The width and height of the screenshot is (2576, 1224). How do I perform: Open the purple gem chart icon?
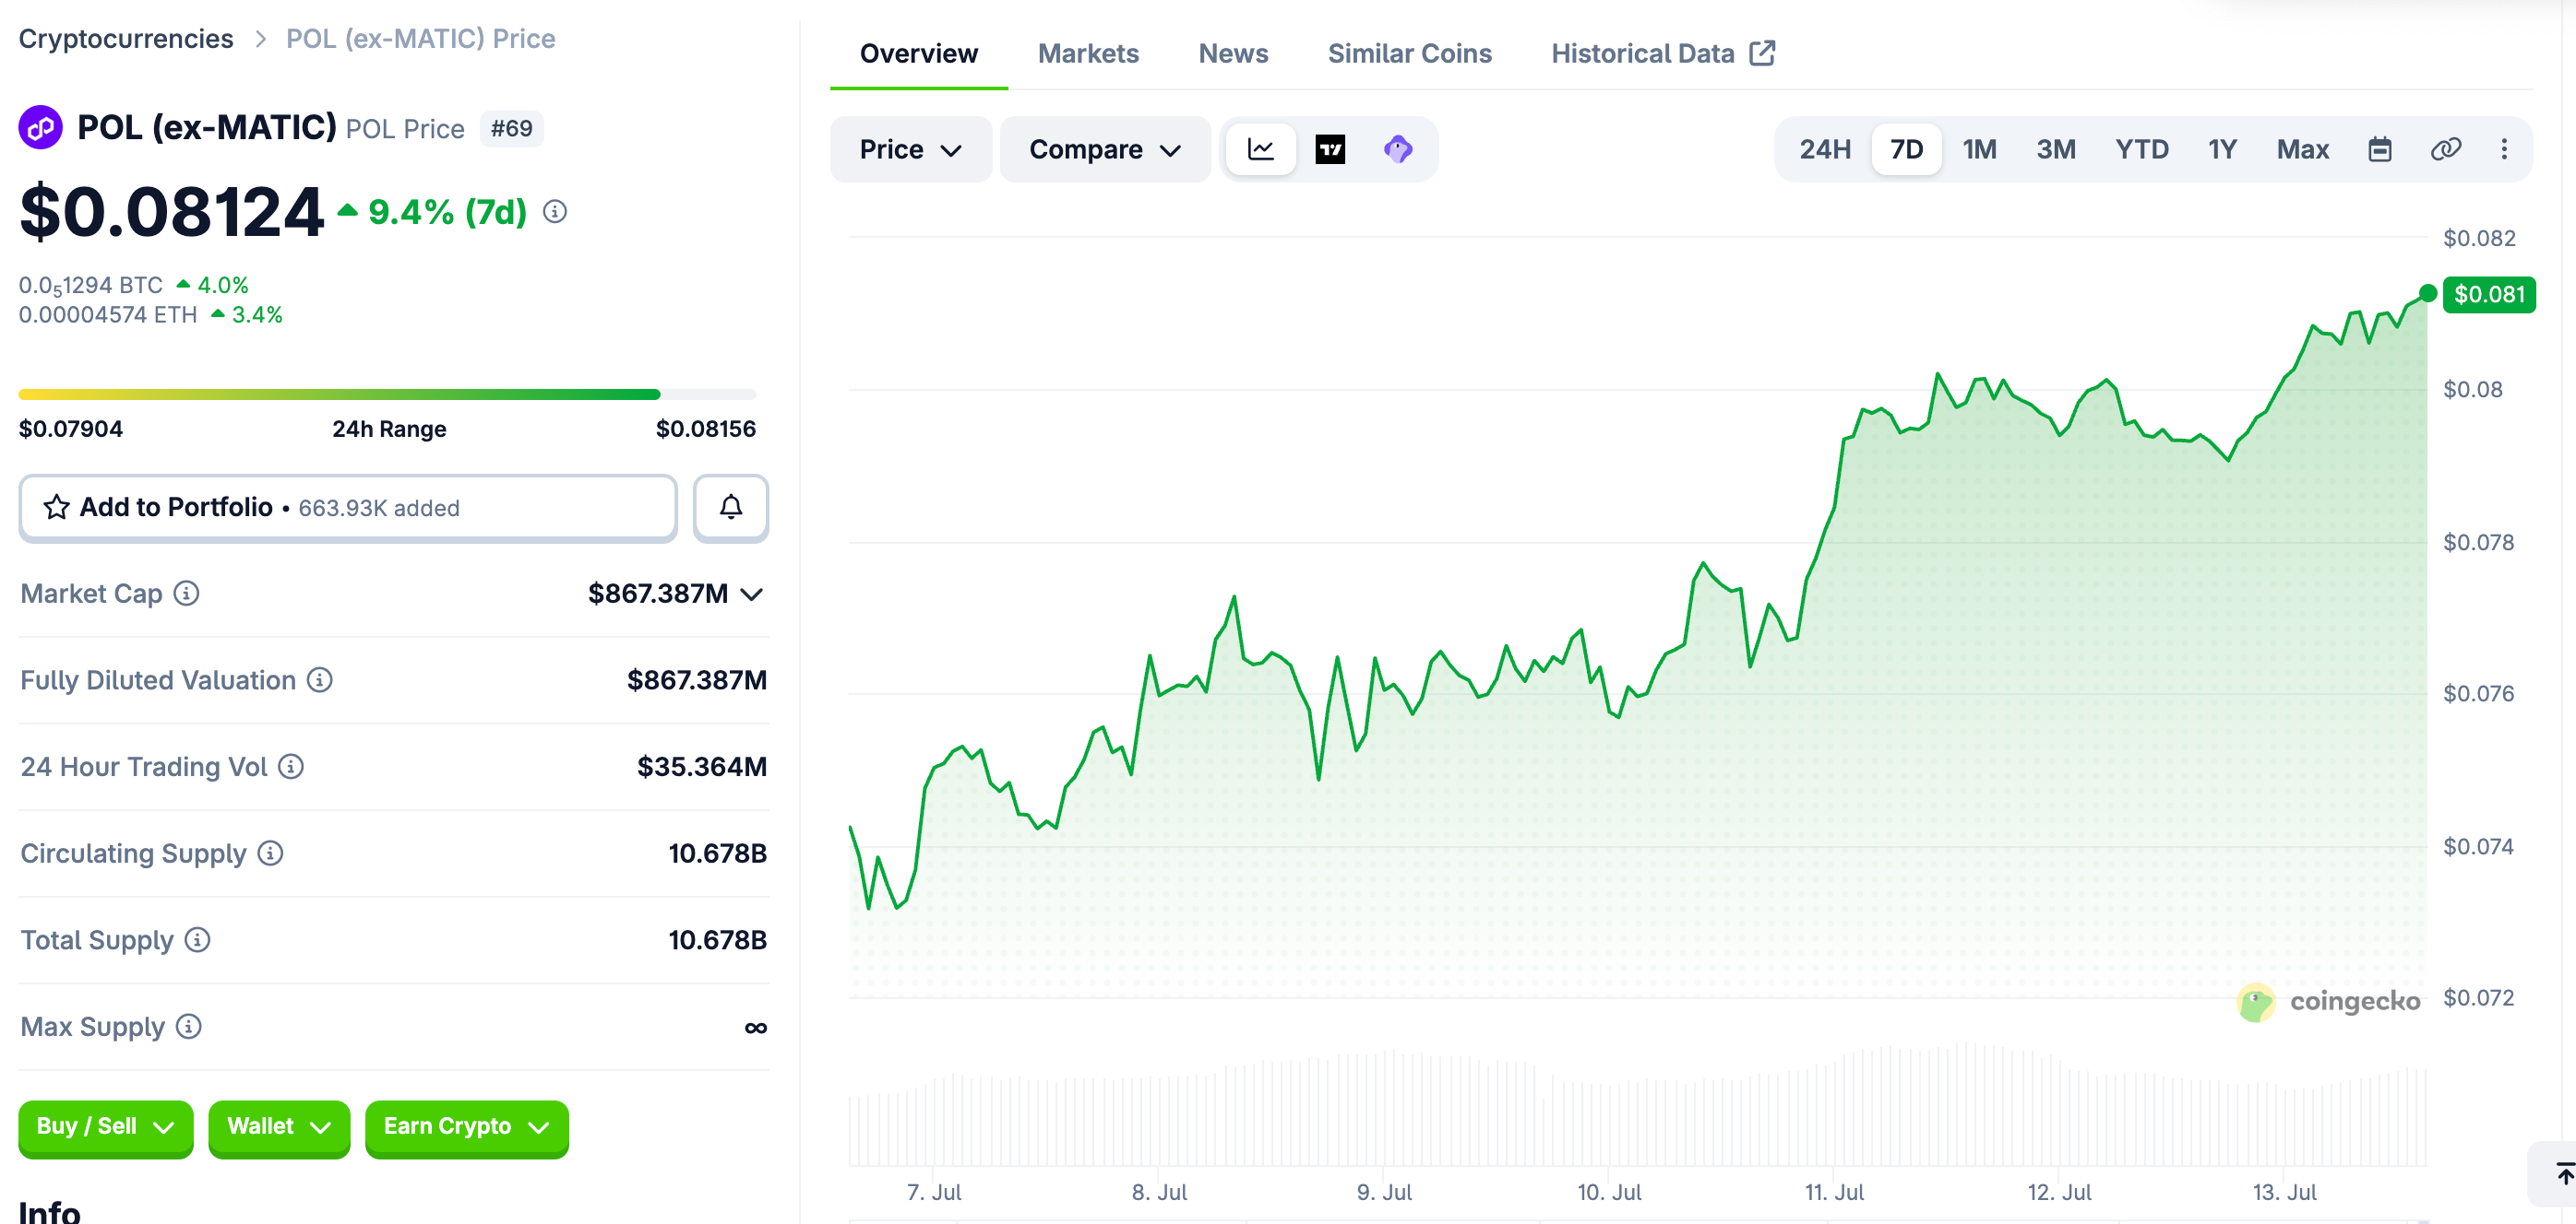[1398, 149]
